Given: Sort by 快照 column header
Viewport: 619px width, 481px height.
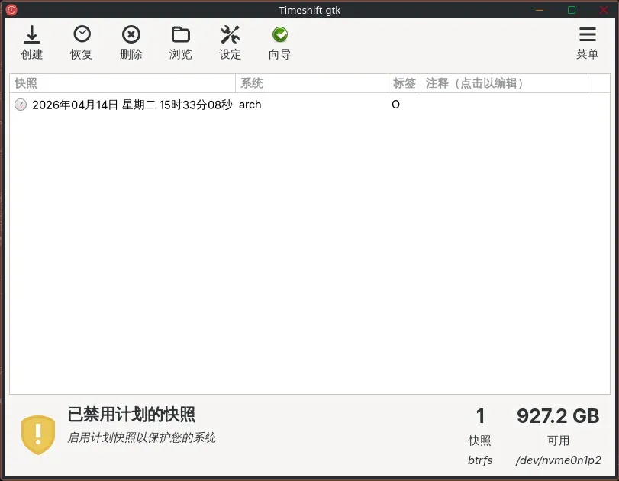Looking at the screenshot, I should [x=122, y=83].
